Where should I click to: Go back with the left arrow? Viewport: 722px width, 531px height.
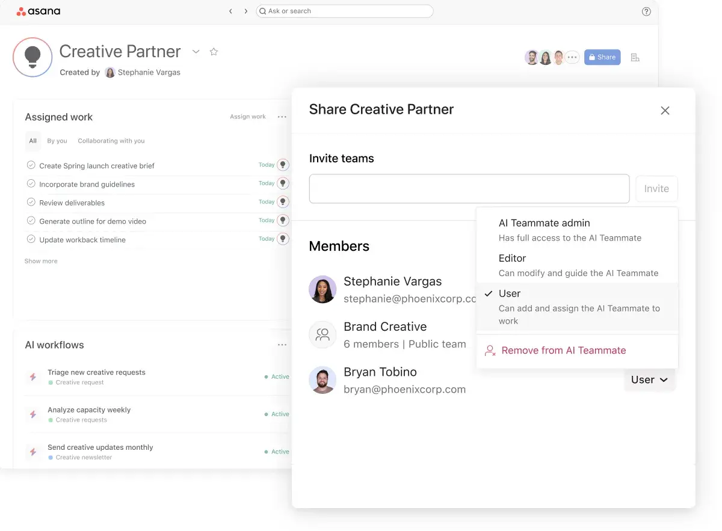pos(230,11)
